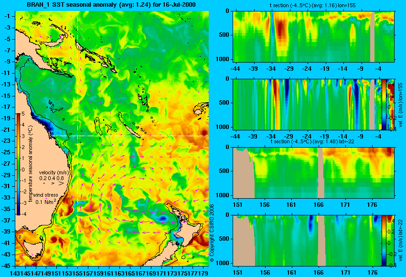Select the lon=155 temperature section plot
Image resolution: width=406 pixels, height=277 pixels.
[x=314, y=36]
